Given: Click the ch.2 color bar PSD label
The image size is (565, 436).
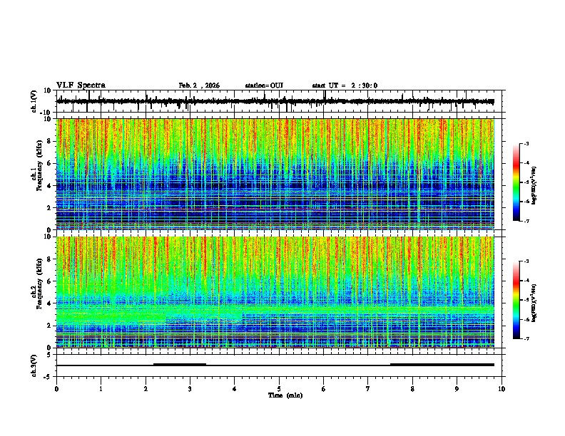Looking at the screenshot, I should [534, 303].
